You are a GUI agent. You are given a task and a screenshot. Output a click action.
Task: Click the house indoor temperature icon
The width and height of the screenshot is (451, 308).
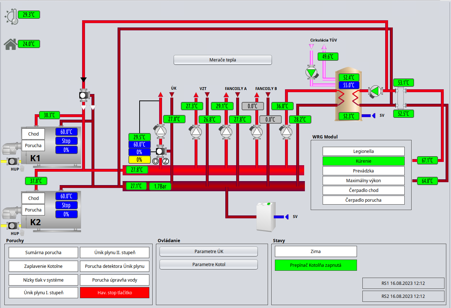(10, 44)
